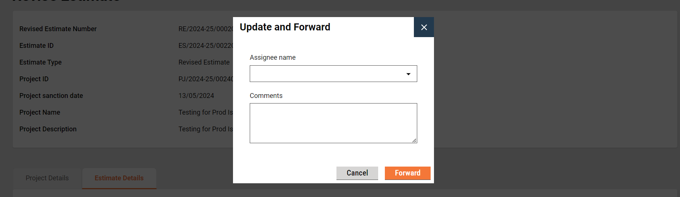Viewport: 680px width, 197px height.
Task: Click the Comments box resize handle
Action: point(414,140)
